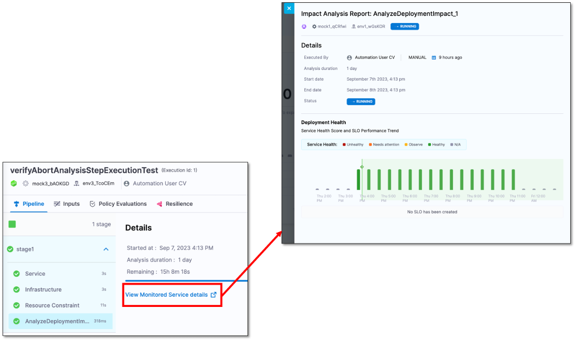Click the service gear icon next to mock3_bAOKGD

click(x=26, y=184)
